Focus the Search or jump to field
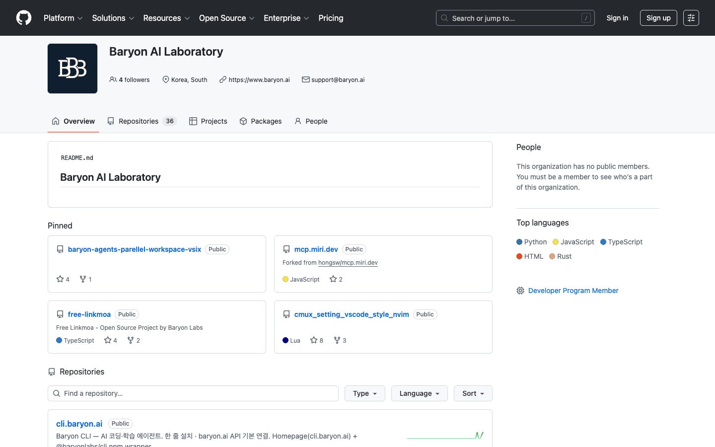This screenshot has height=447, width=715. pos(515,18)
